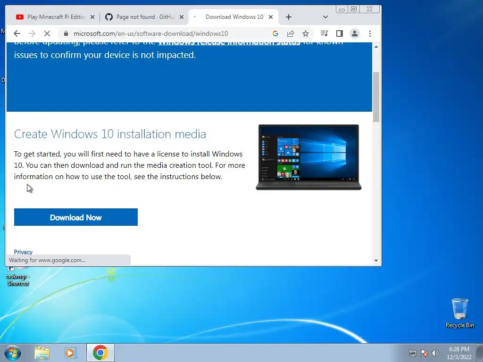This screenshot has height=362, width=483.
Task: Open the Privacy link
Action: (23, 252)
